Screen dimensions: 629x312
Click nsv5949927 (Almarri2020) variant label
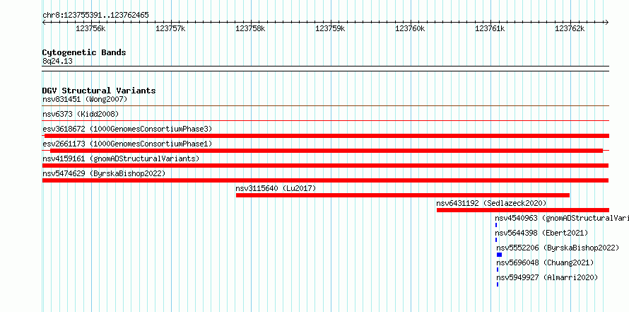(547, 277)
